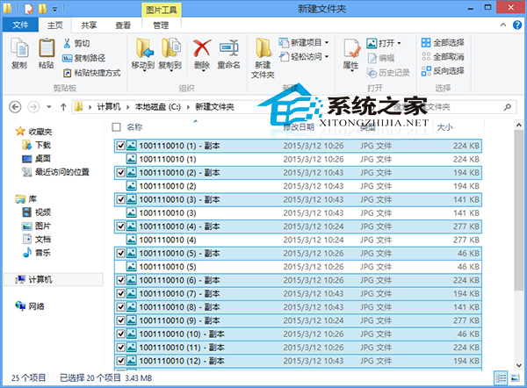Go back with the back arrow
Viewport: 527px width, 388px height.
pos(15,107)
